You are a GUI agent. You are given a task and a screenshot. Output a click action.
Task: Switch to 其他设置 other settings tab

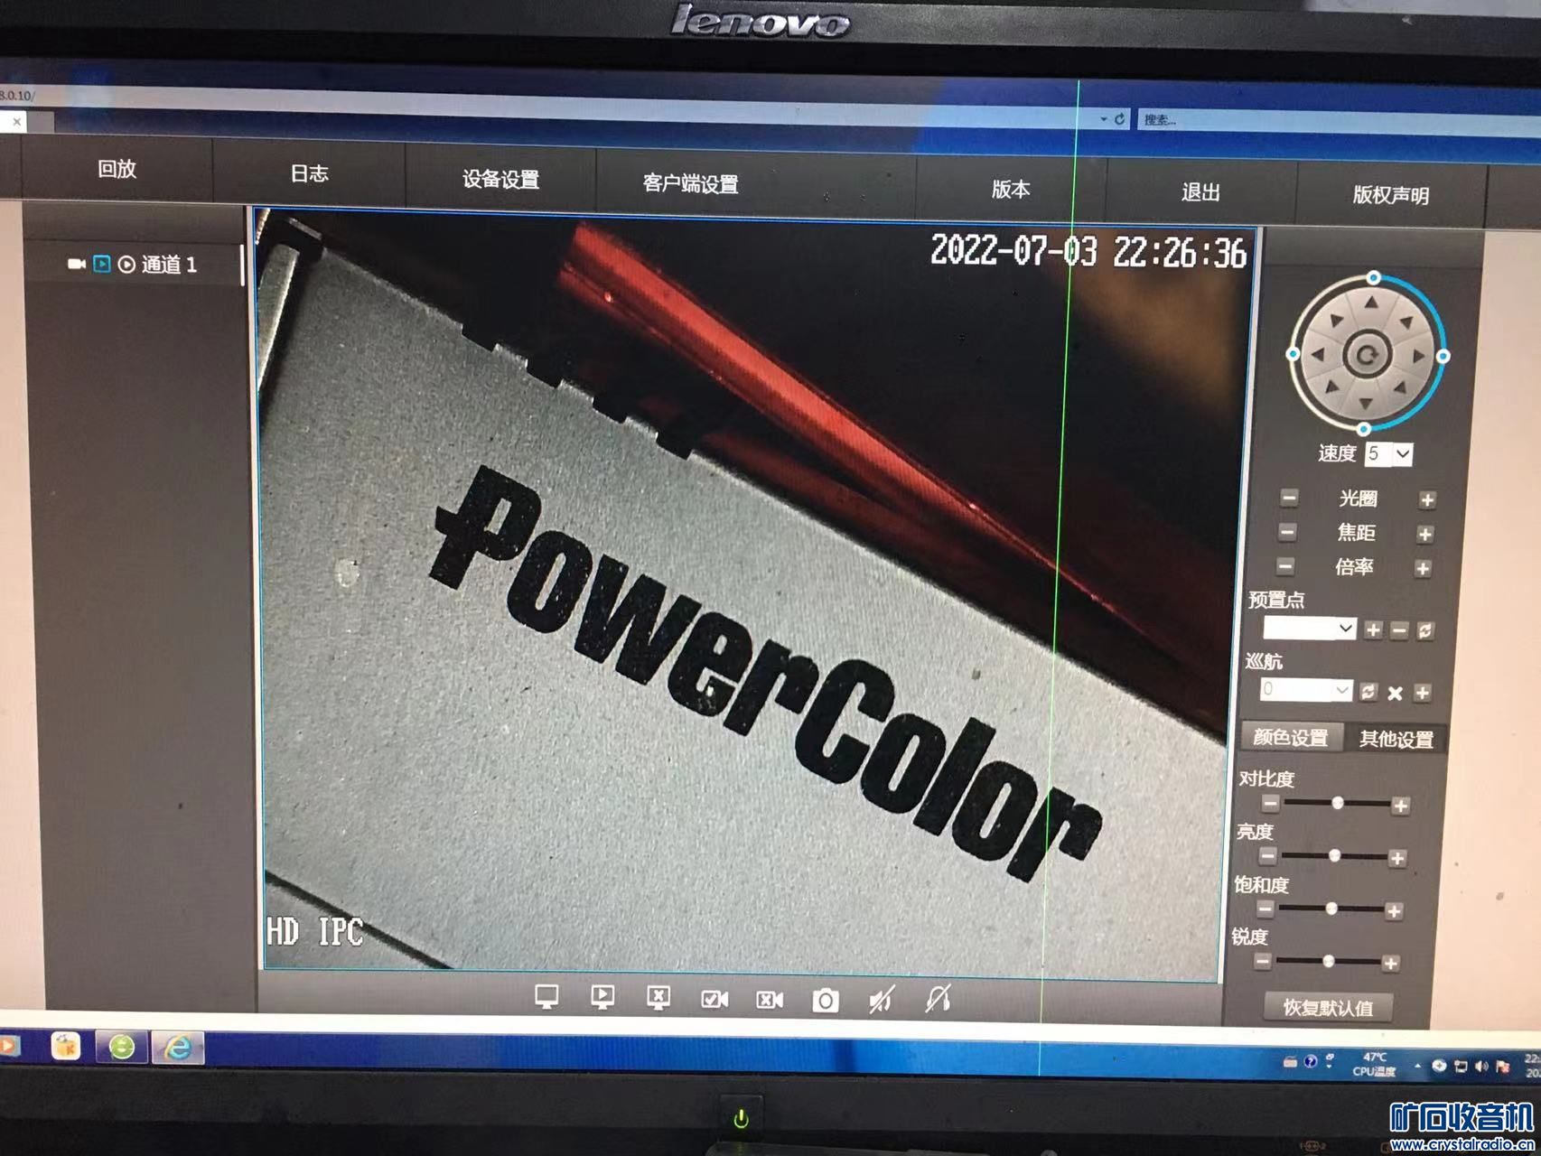click(x=1396, y=740)
